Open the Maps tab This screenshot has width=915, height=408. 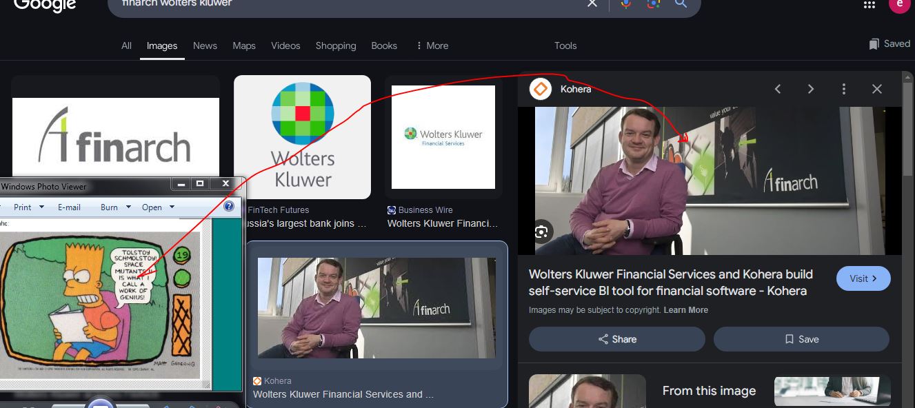click(x=244, y=45)
